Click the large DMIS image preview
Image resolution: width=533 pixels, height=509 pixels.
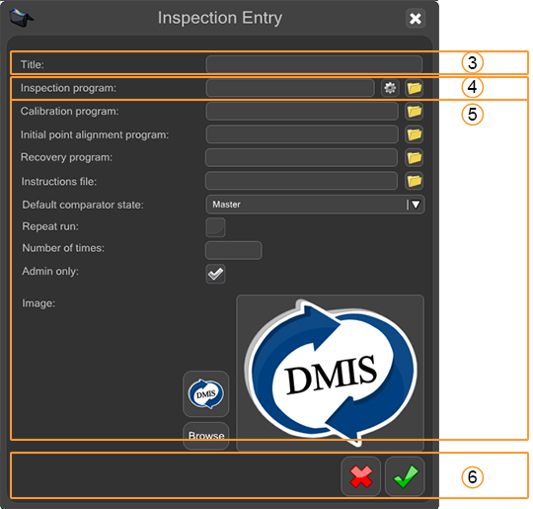point(330,373)
